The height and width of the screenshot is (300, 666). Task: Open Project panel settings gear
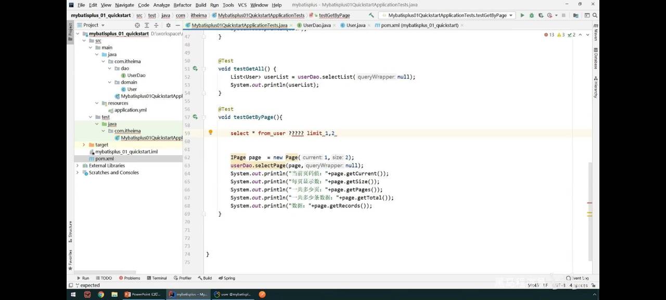[168, 25]
